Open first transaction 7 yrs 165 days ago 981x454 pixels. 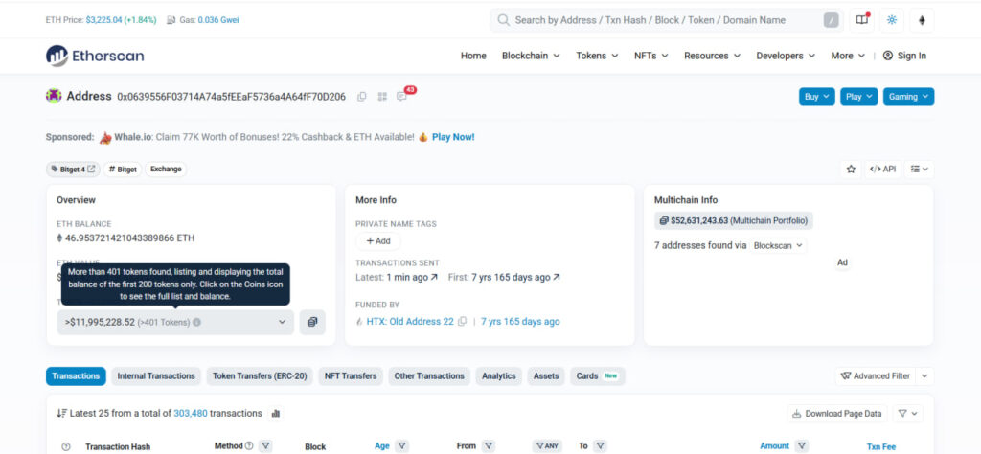coord(516,277)
